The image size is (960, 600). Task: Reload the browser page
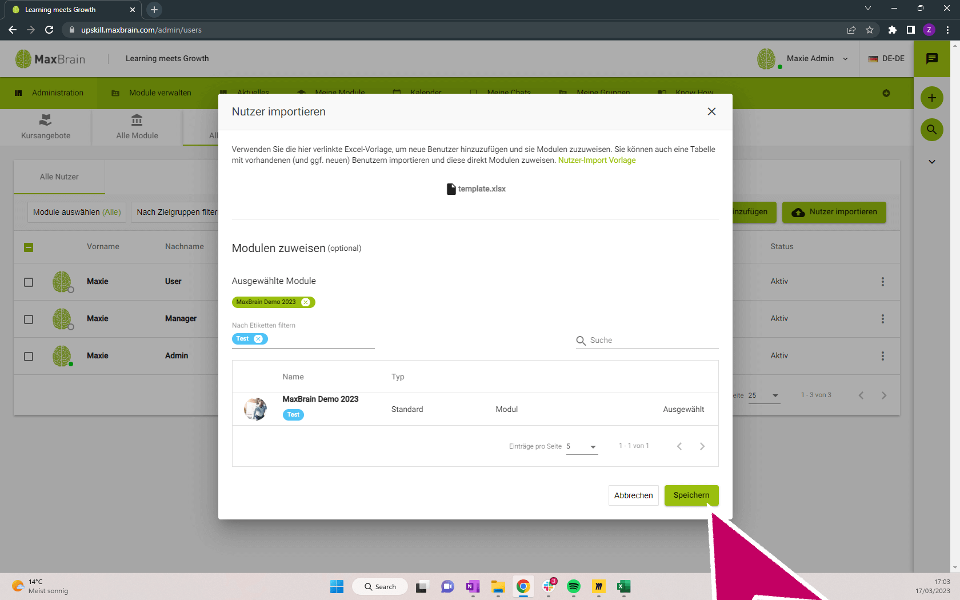tap(49, 30)
